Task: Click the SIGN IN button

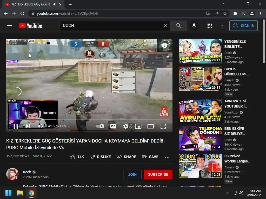Action: pyautogui.click(x=243, y=26)
